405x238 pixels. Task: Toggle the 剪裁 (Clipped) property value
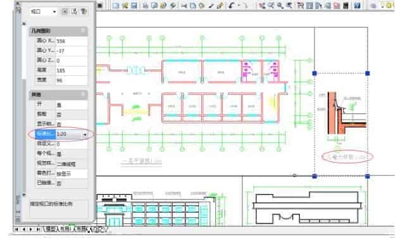(x=72, y=115)
